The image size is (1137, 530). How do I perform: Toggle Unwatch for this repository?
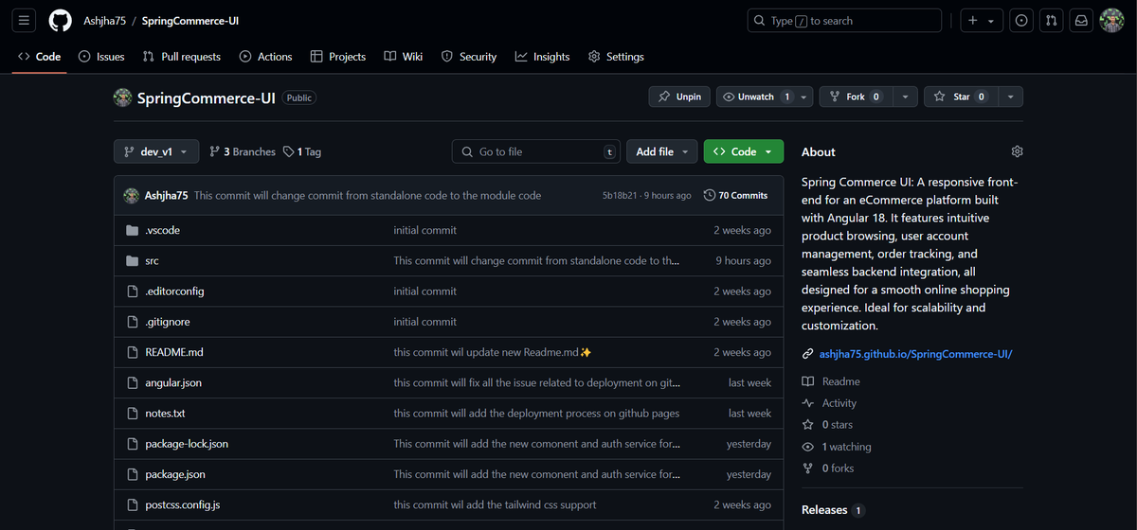click(756, 97)
